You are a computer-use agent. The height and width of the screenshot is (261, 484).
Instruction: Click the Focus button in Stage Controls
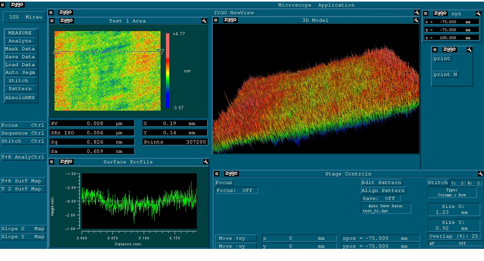pos(224,183)
